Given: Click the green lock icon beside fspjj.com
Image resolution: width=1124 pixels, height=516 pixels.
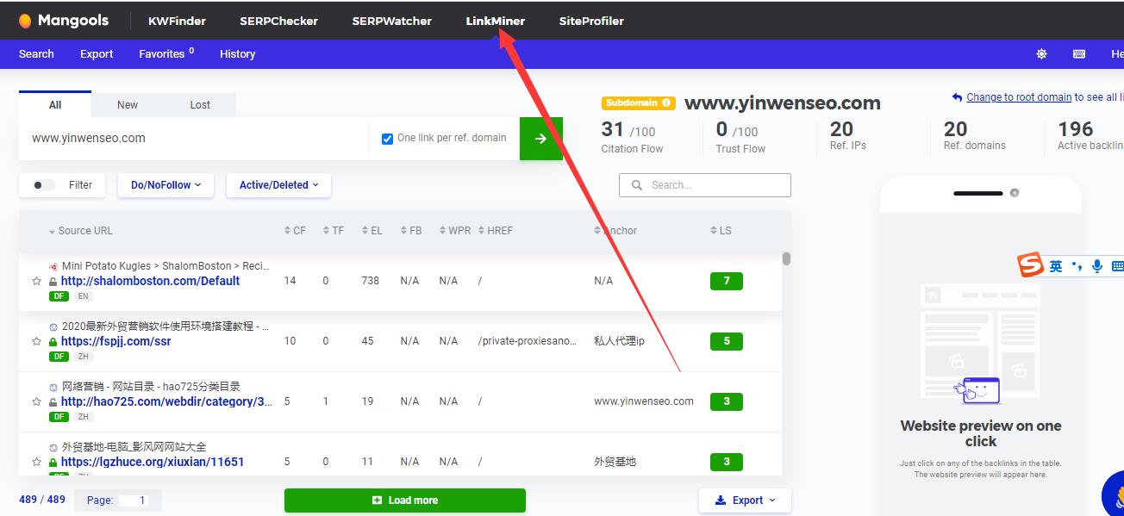Looking at the screenshot, I should 52,340.
